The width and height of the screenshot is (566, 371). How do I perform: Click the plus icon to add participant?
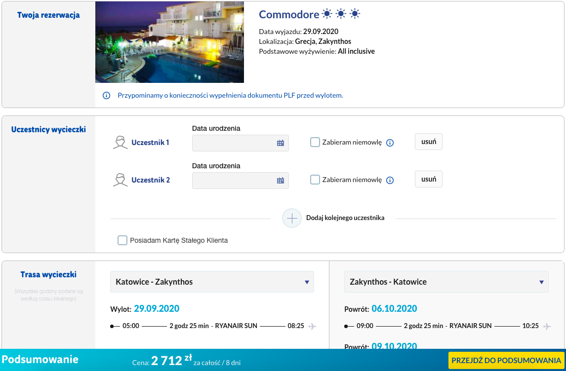click(292, 218)
